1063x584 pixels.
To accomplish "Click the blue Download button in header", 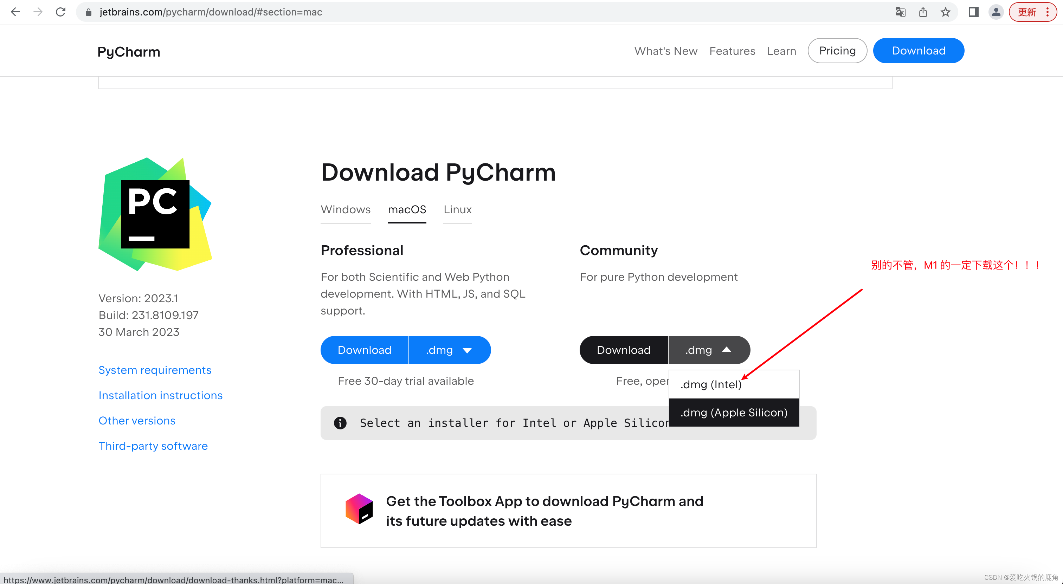I will [x=918, y=51].
